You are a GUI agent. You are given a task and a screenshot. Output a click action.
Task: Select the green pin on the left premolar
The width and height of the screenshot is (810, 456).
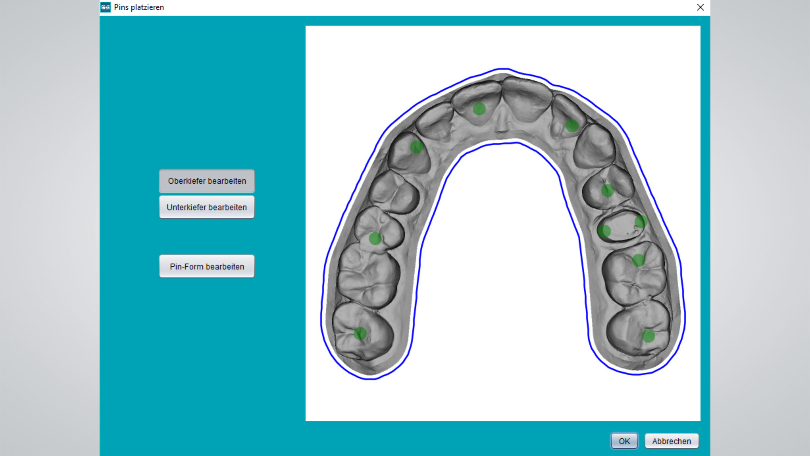click(375, 238)
